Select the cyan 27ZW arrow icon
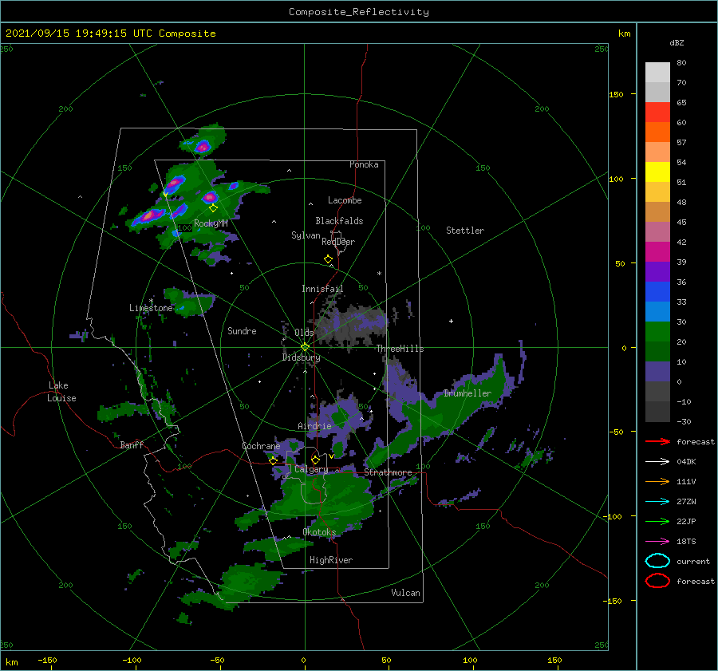This screenshot has width=718, height=671. coord(657,502)
